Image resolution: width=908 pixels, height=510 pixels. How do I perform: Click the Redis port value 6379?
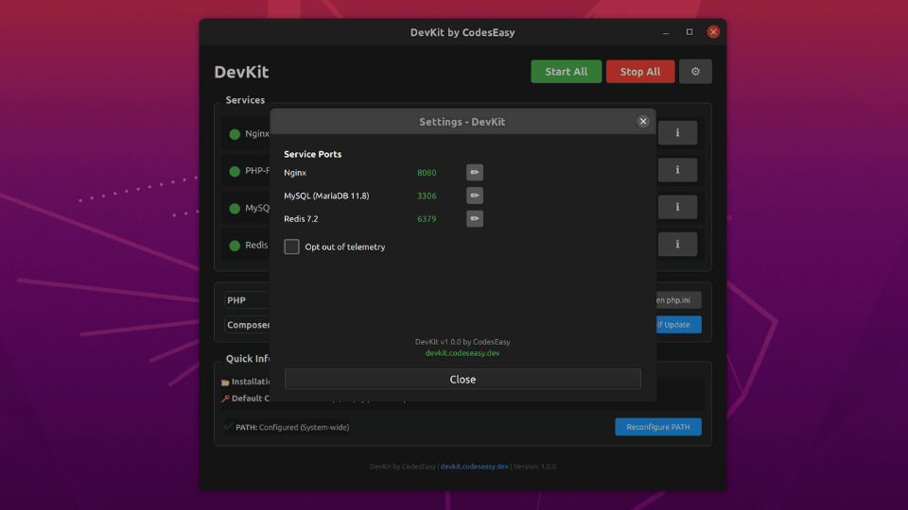(427, 218)
